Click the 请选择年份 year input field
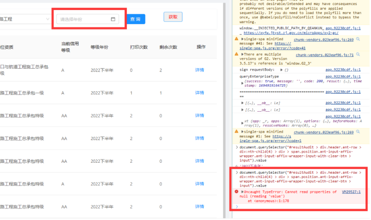The image size is (371, 220). 88,19
